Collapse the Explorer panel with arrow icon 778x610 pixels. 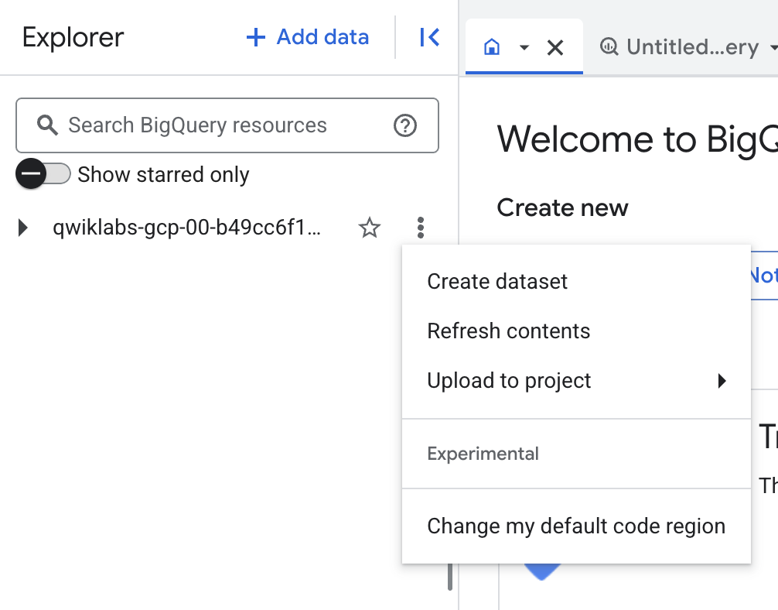tap(429, 37)
